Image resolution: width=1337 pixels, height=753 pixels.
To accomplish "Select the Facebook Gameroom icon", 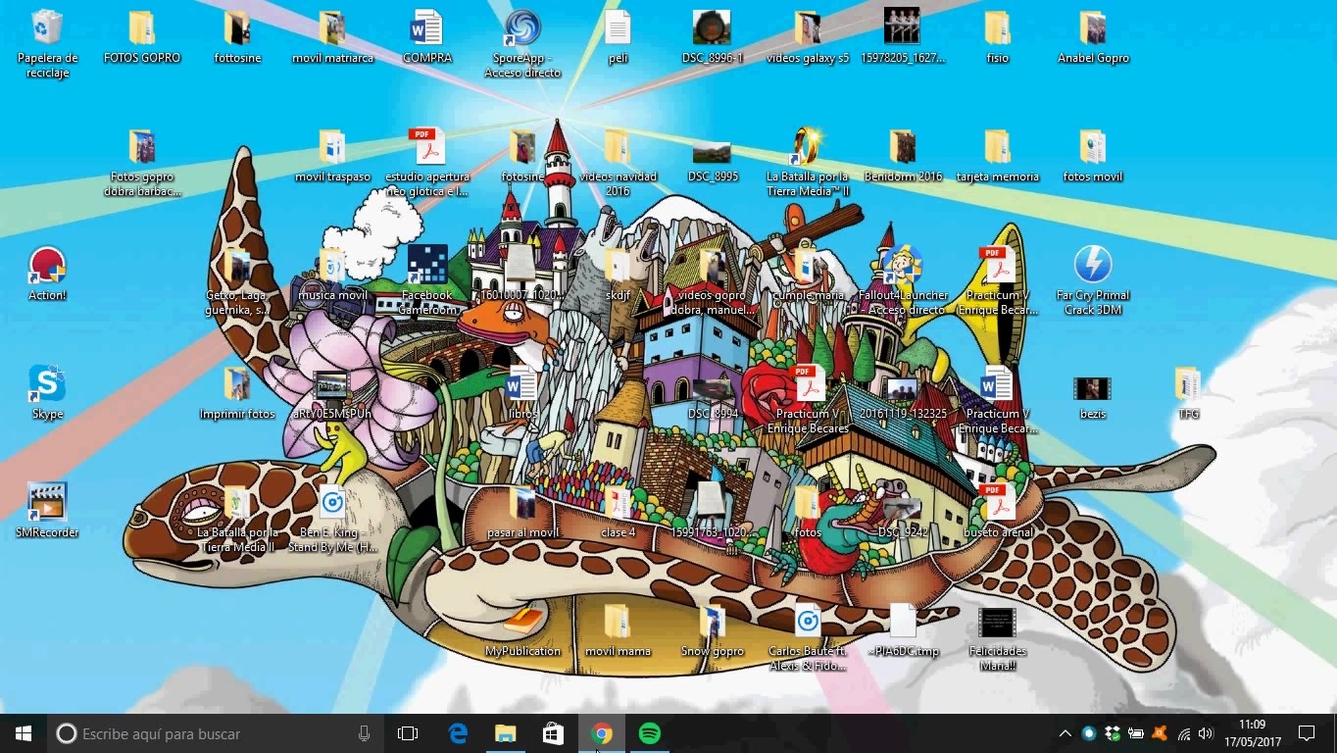I will [427, 266].
